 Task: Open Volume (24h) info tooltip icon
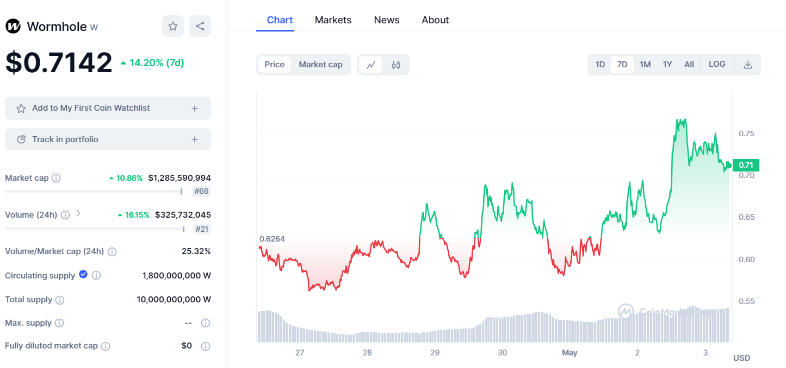(x=65, y=215)
